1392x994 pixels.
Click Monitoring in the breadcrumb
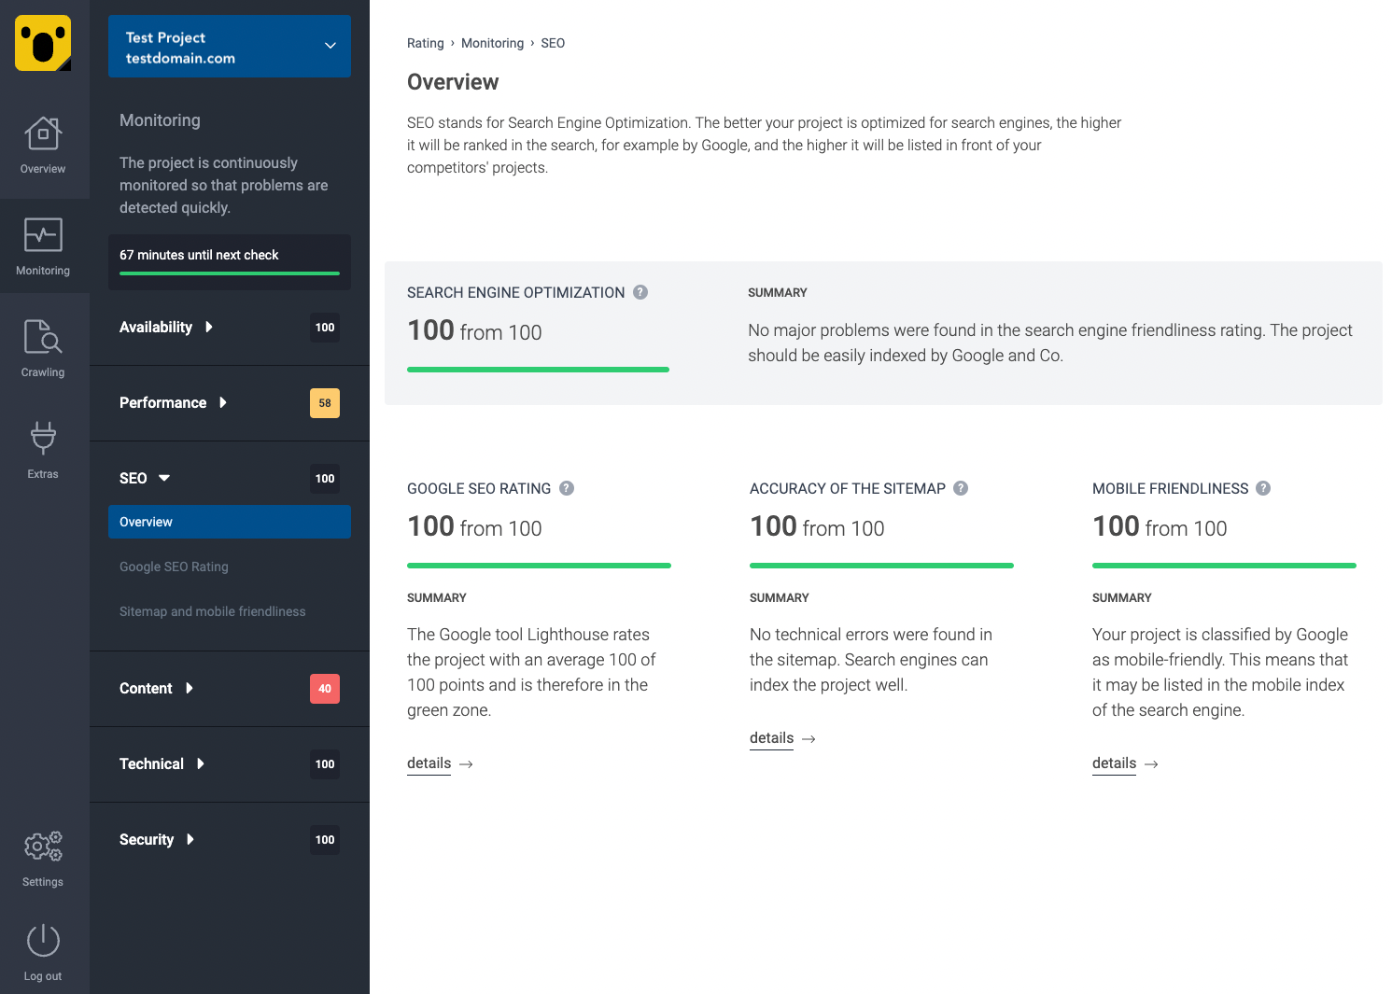coord(492,43)
